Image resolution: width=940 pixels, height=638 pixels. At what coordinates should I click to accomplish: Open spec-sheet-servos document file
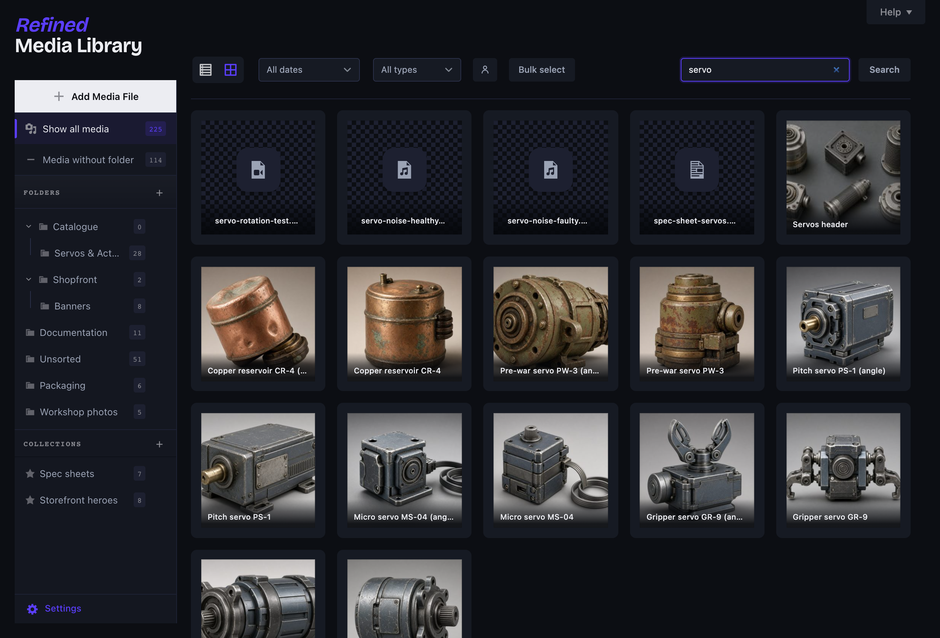click(697, 177)
